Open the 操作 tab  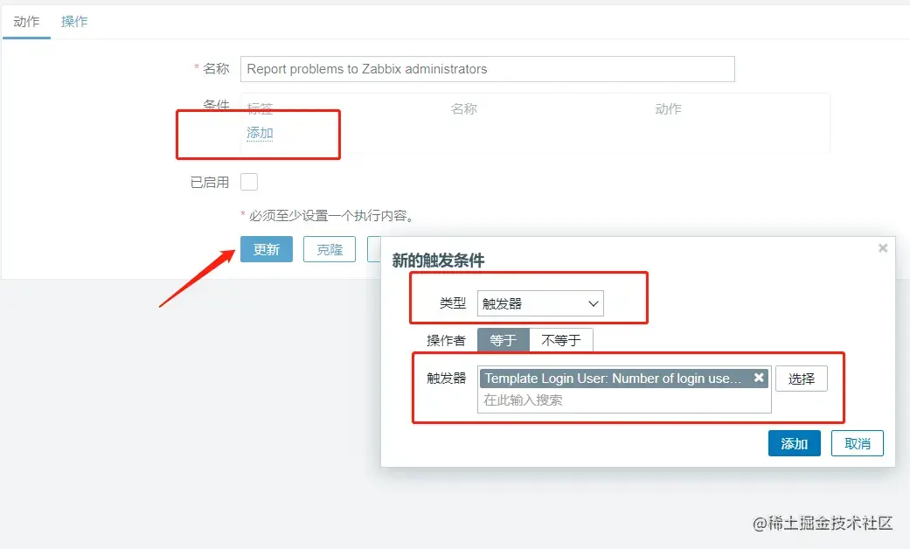(x=74, y=22)
